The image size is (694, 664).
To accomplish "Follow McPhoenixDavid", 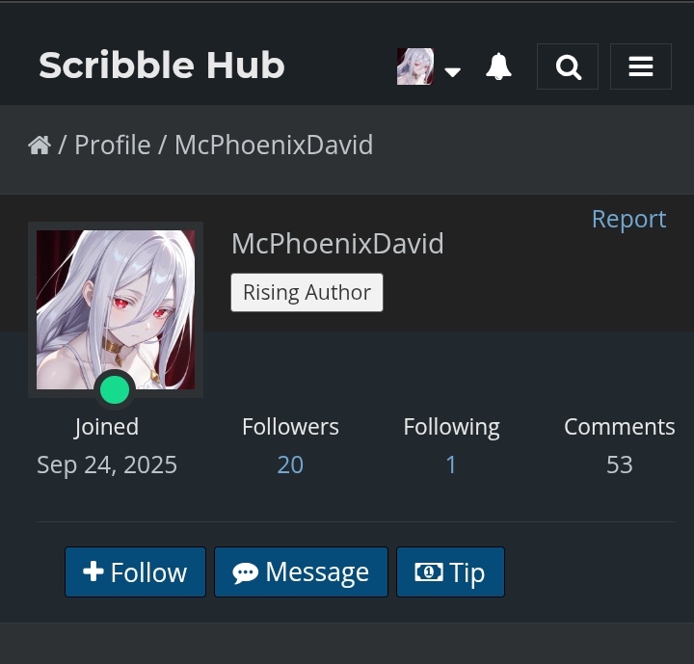I will tap(135, 571).
